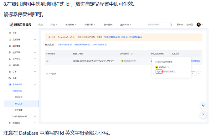Click the icon beside 配额管理
The image size is (216, 136).
click(10, 46)
